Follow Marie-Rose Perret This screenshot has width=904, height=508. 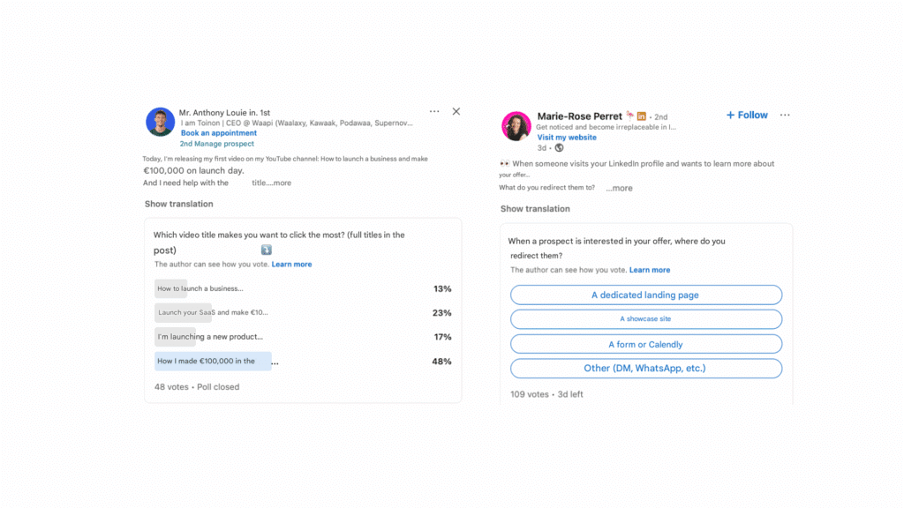[x=747, y=116]
